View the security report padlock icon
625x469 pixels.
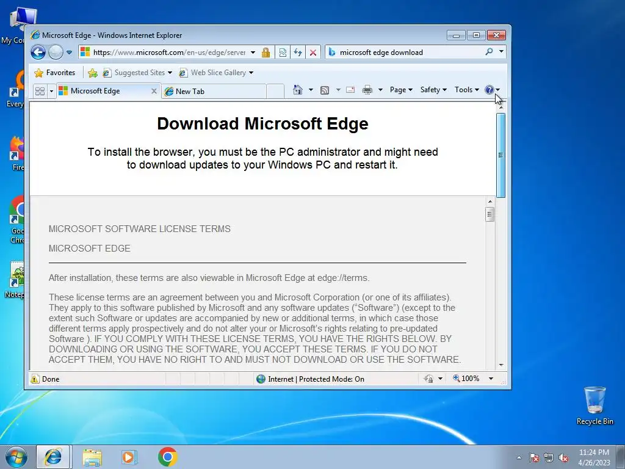coord(266,53)
